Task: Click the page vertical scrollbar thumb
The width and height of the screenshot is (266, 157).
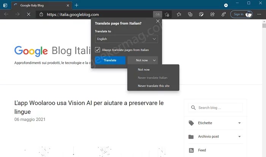Action: click(264, 25)
